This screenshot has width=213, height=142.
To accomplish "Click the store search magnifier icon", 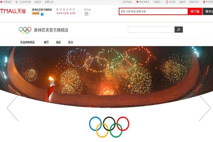I will (x=179, y=29).
